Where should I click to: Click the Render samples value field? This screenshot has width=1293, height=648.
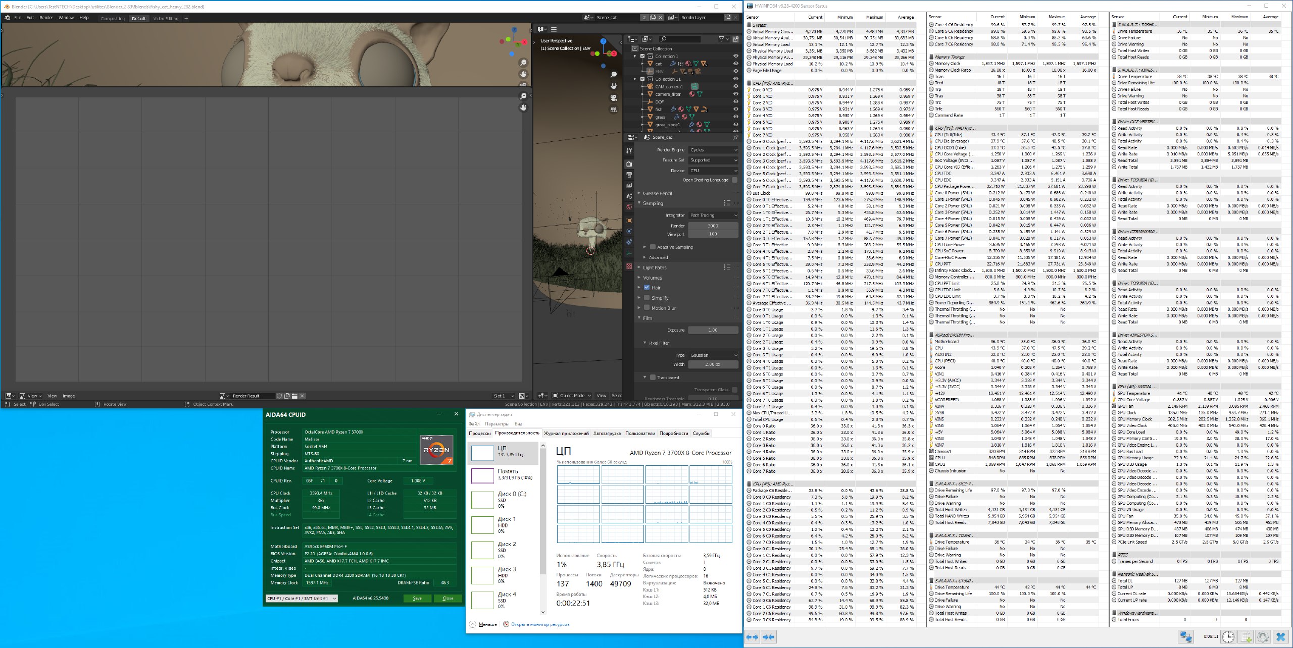pyautogui.click(x=713, y=226)
